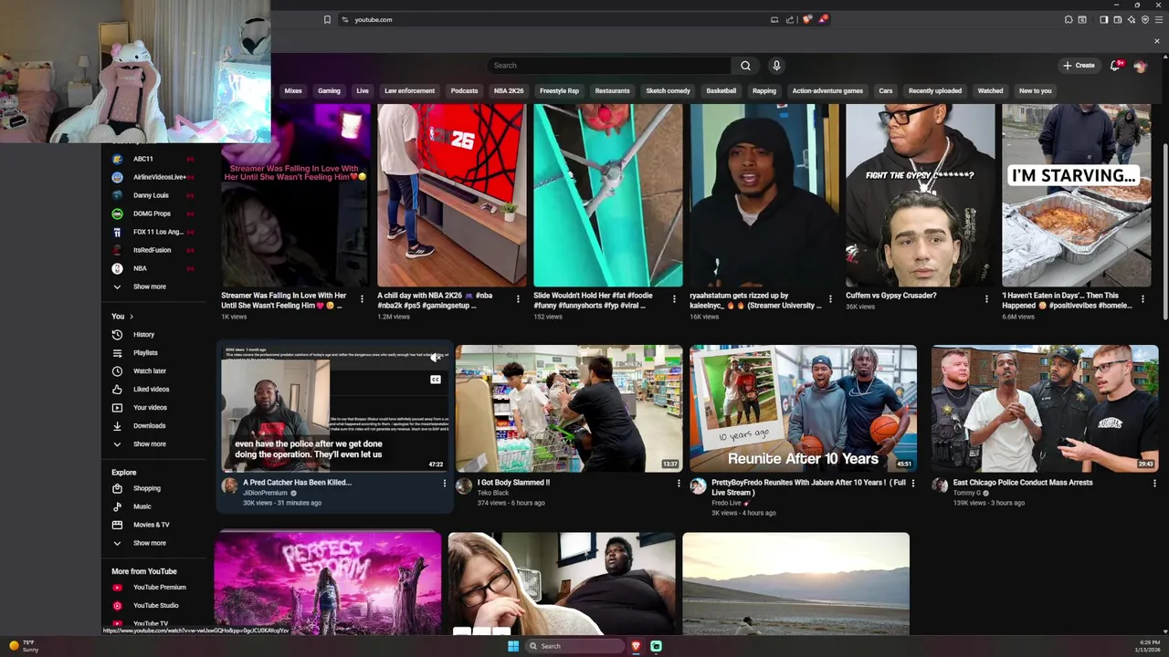The image size is (1169, 657).
Task: Open the You section chevron
Action: (131, 317)
